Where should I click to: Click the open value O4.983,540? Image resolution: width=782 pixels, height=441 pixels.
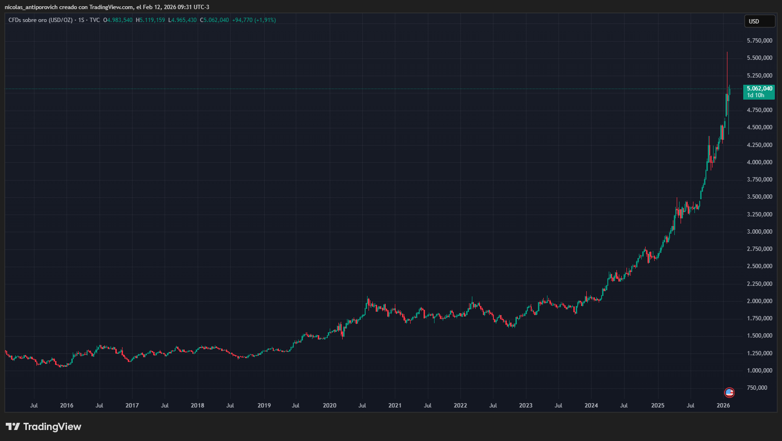[118, 20]
